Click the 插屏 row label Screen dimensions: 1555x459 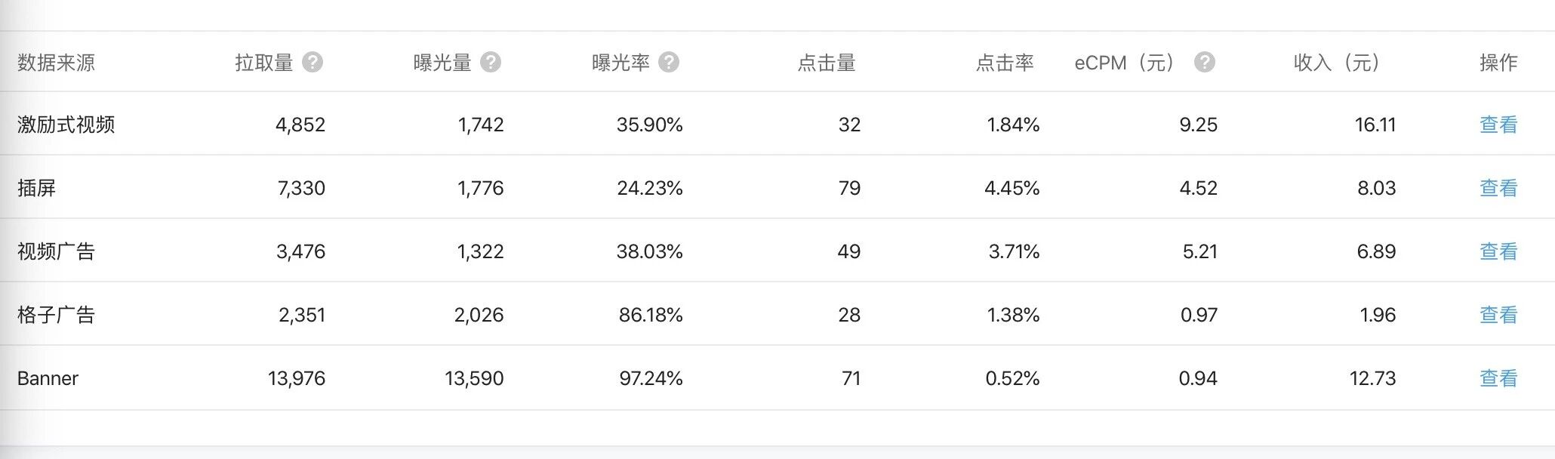36,188
